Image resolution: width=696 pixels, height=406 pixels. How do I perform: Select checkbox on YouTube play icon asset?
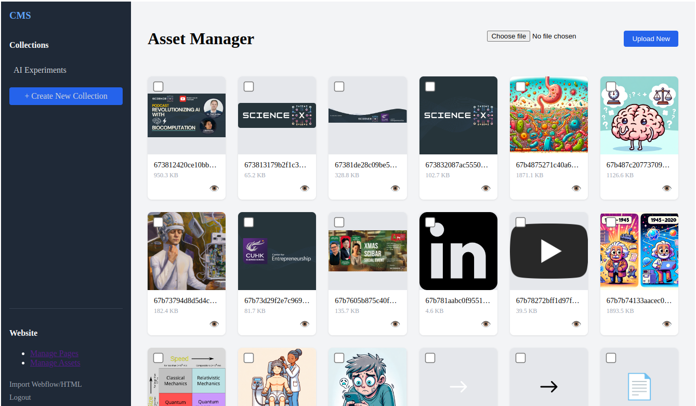click(520, 222)
